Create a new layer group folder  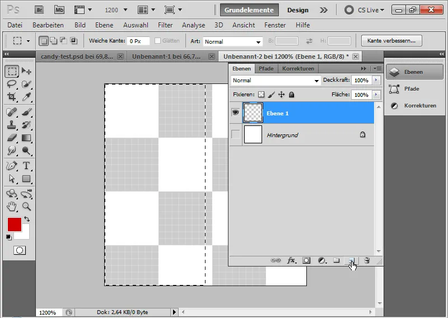pyautogui.click(x=337, y=260)
